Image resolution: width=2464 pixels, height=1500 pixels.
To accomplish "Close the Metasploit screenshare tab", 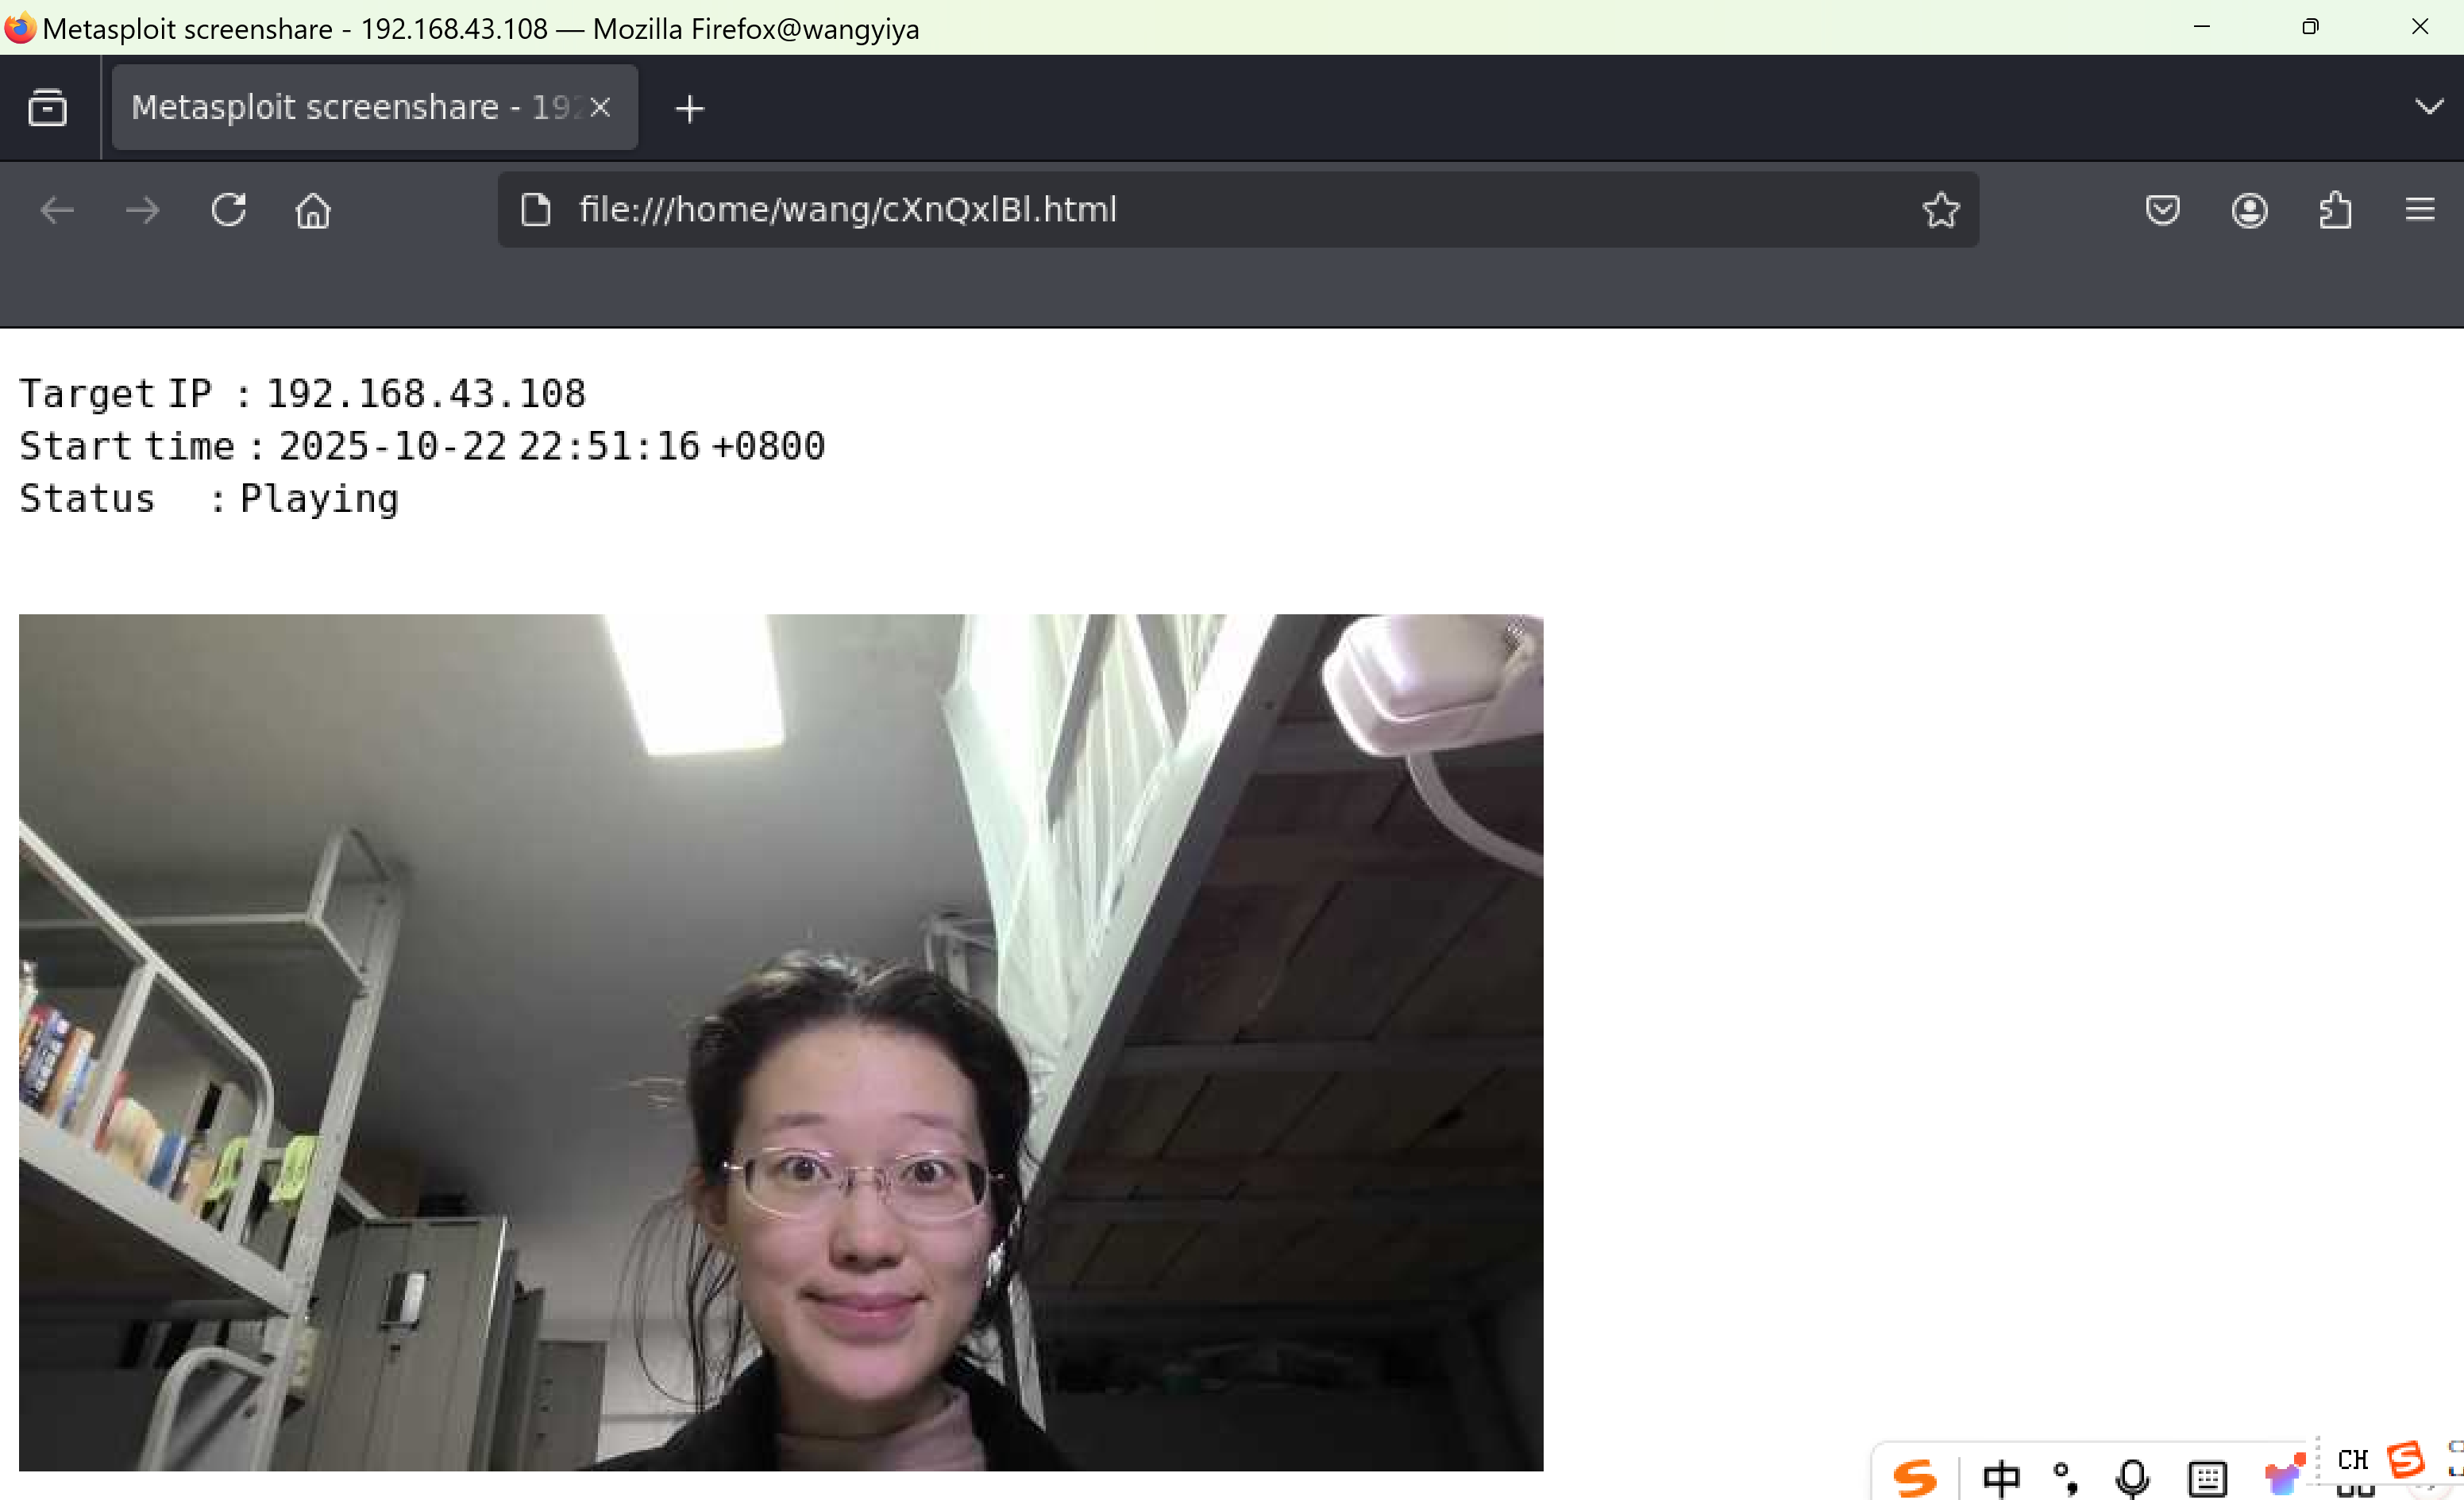I will (600, 107).
